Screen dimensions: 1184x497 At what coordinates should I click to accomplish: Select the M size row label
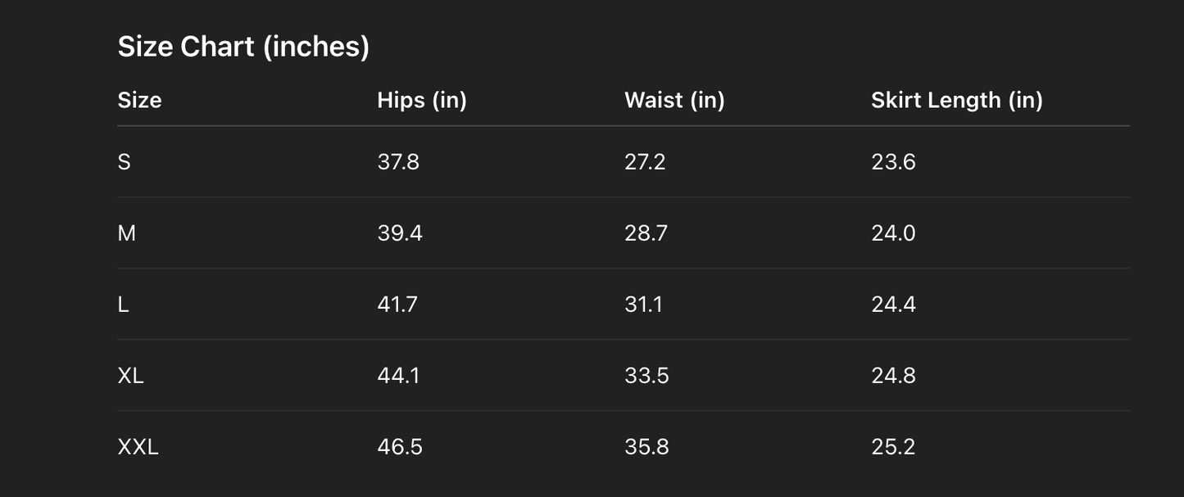(x=127, y=233)
